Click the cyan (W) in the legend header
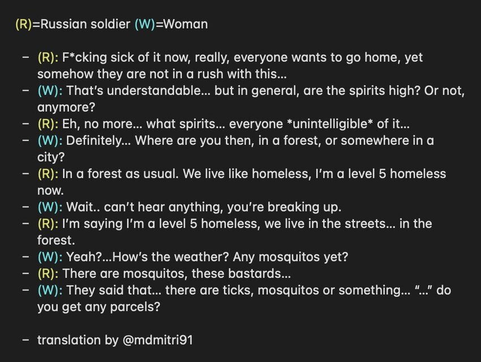Image resolution: width=481 pixels, height=362 pixels. click(x=144, y=24)
